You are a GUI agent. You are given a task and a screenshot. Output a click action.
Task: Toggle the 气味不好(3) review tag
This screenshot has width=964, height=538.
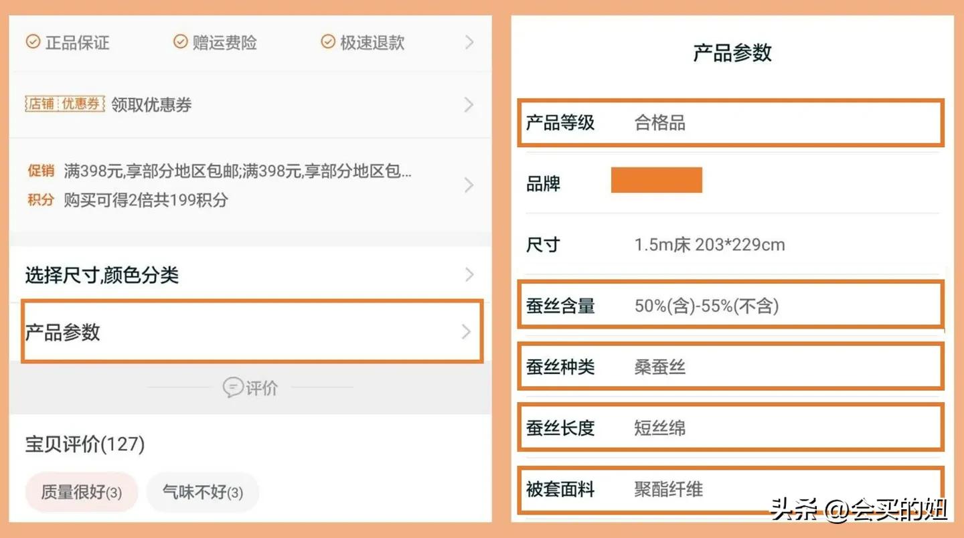point(202,492)
